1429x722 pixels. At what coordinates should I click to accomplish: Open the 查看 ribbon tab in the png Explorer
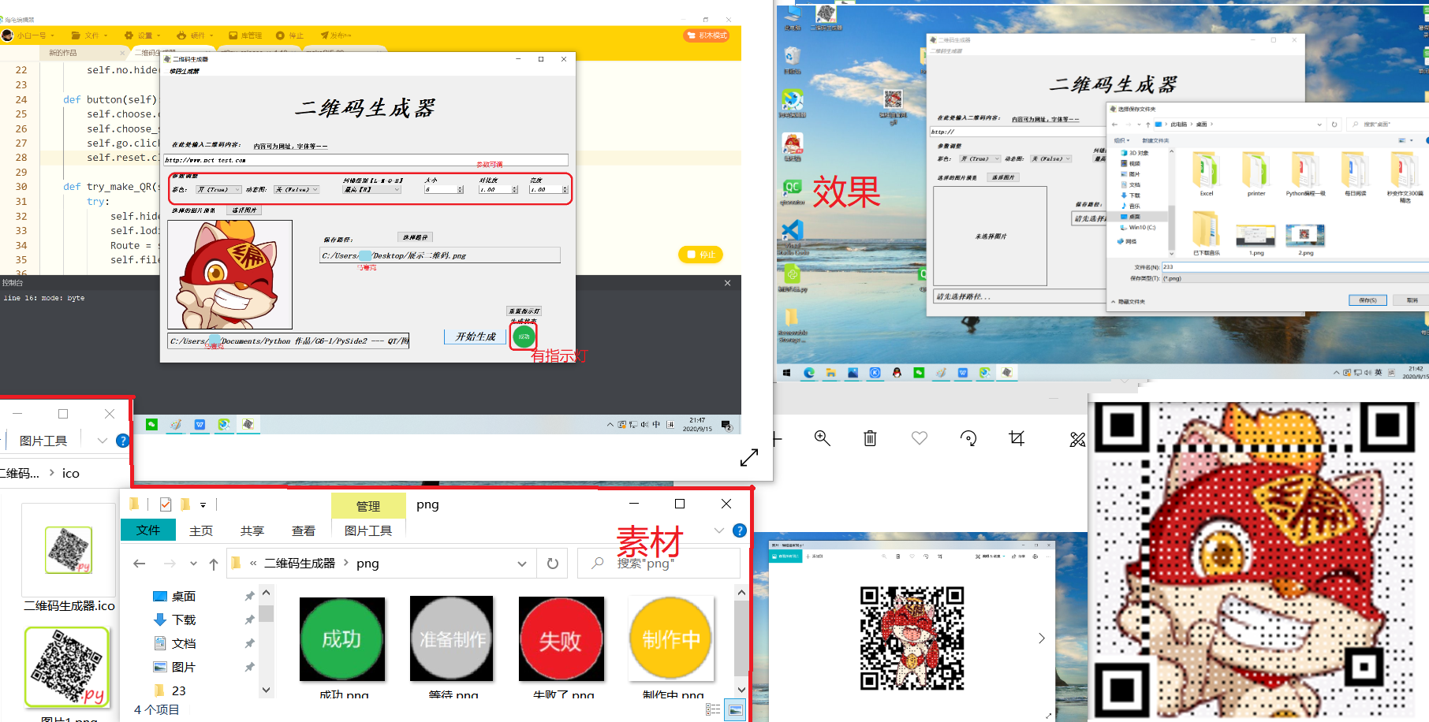pyautogui.click(x=304, y=530)
